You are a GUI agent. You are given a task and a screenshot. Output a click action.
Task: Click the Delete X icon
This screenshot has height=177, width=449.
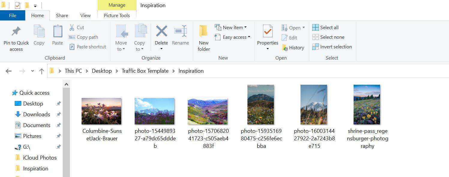click(x=161, y=31)
